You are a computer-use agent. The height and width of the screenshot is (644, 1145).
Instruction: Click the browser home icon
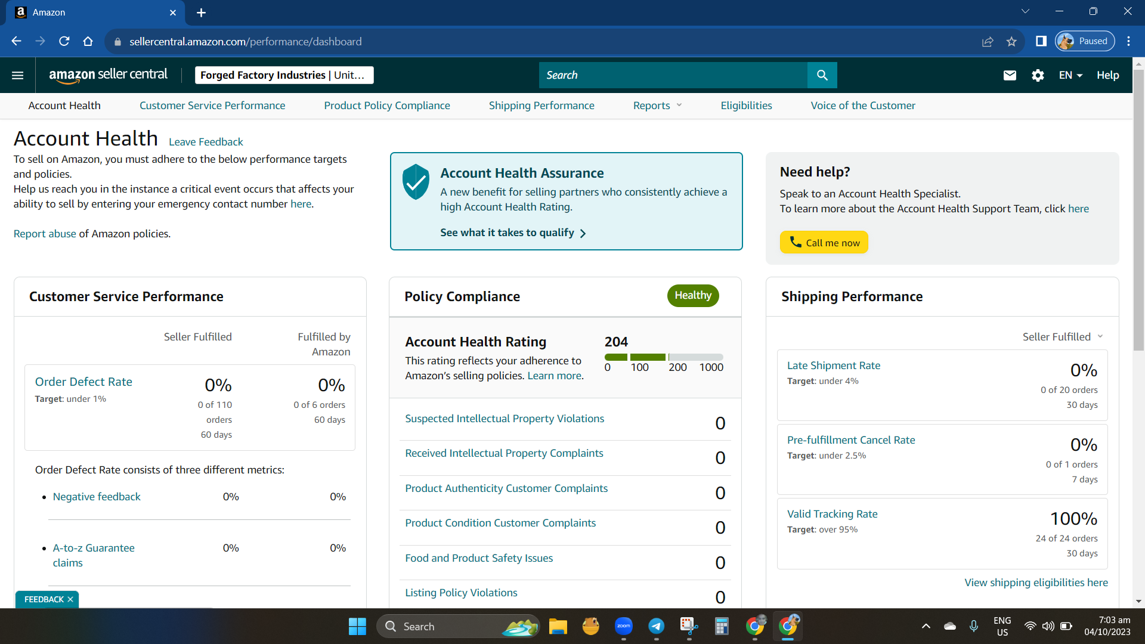(88, 41)
